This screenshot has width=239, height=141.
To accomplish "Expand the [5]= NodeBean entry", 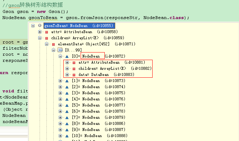I will [60, 105].
